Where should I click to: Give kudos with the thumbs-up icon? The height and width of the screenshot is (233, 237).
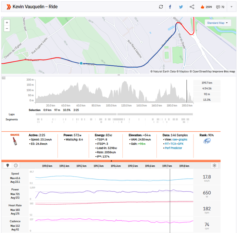pyautogui.click(x=202, y=7)
